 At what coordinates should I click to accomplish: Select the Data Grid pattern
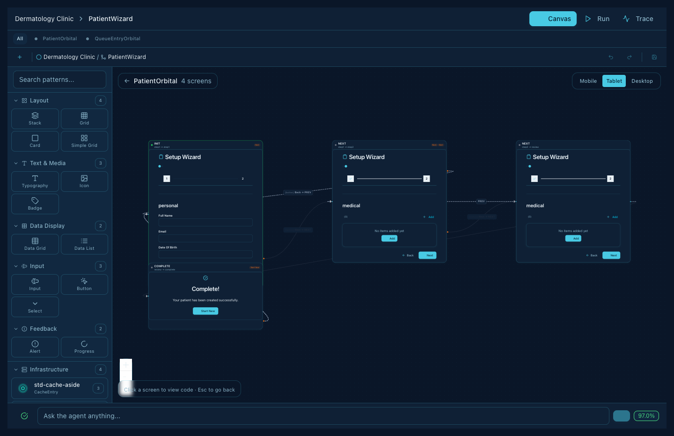[35, 244]
